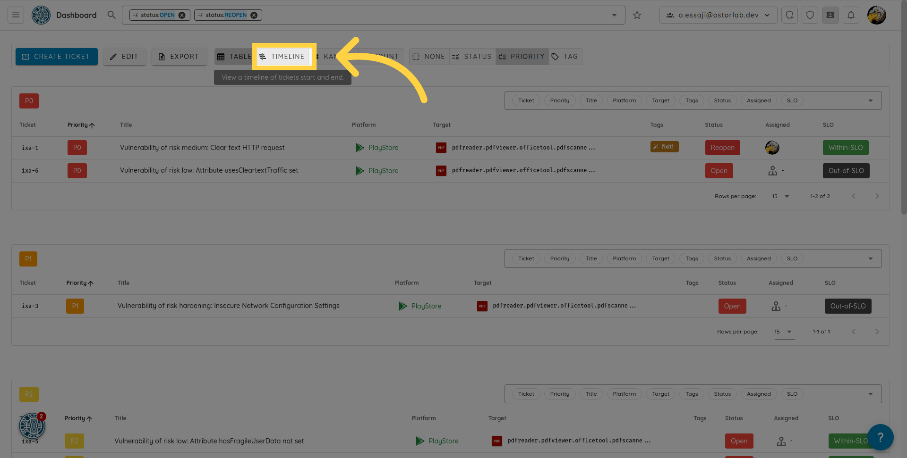This screenshot has width=907, height=458.
Task: Open the blue help question button
Action: point(880,437)
